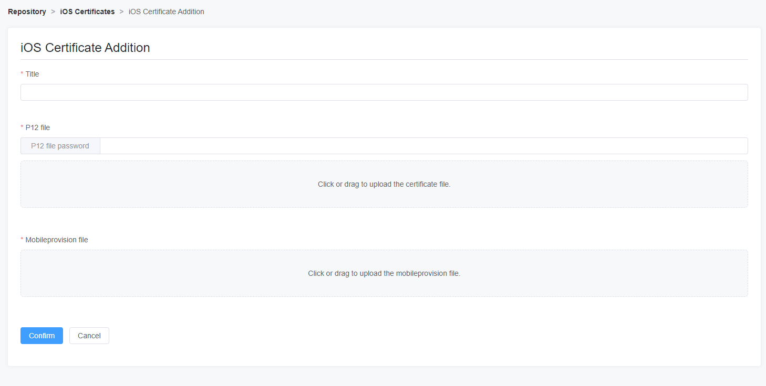Go to iOS Certificates breadcrumb

[x=87, y=12]
